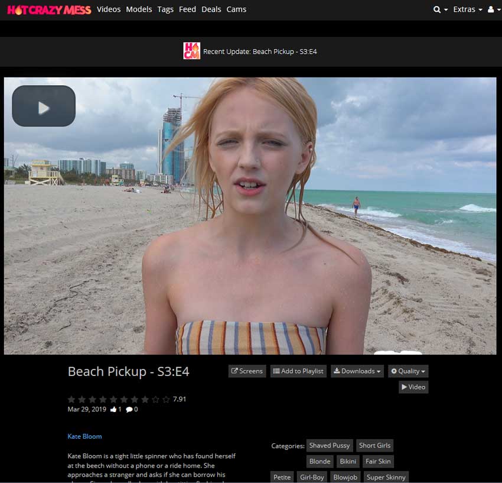Click the Video button
Viewport: 502px width, 483px height.
point(413,387)
